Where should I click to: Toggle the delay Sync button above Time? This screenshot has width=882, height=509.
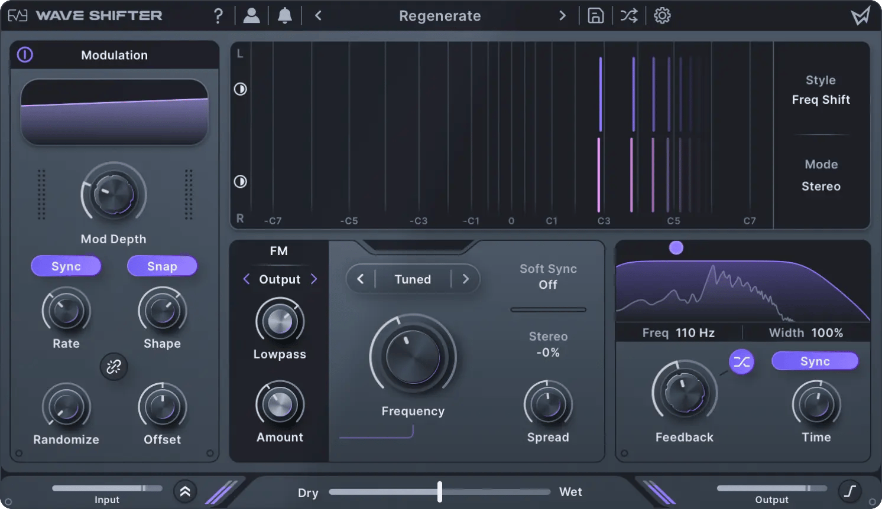(x=815, y=361)
